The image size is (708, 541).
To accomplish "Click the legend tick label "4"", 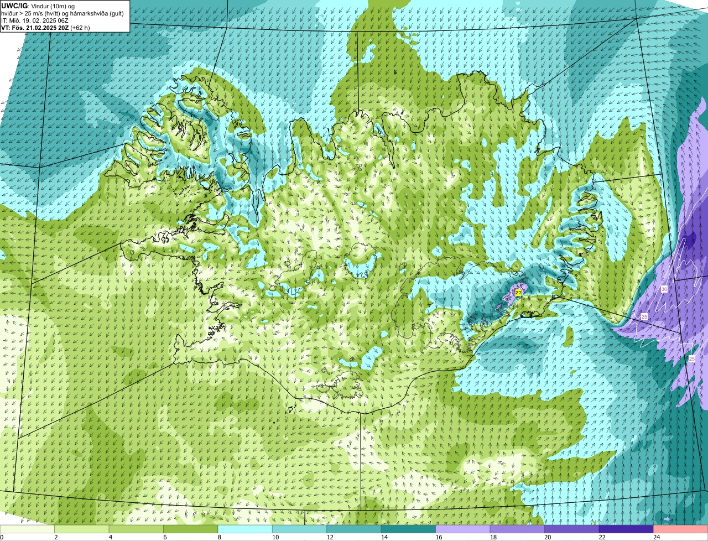I will point(110,537).
